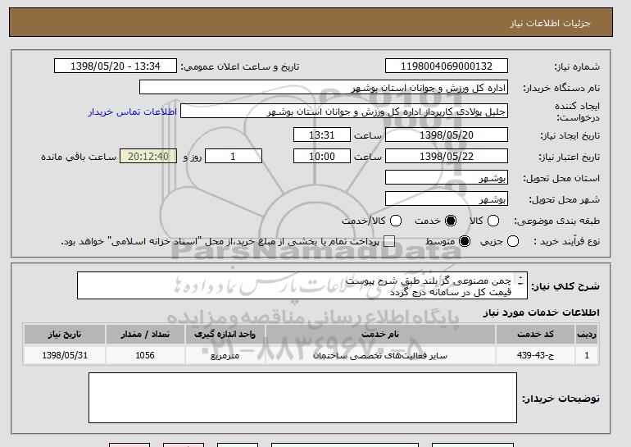Click the creation date field 1398/05/20
Image resolution: width=631 pixels, height=447 pixels.
pos(447,135)
